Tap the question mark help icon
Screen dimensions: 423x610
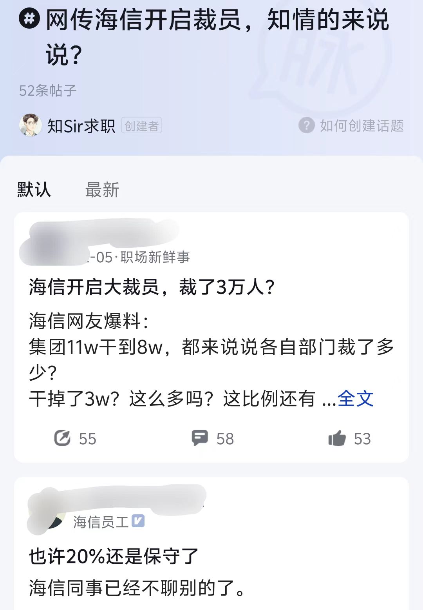(x=306, y=125)
